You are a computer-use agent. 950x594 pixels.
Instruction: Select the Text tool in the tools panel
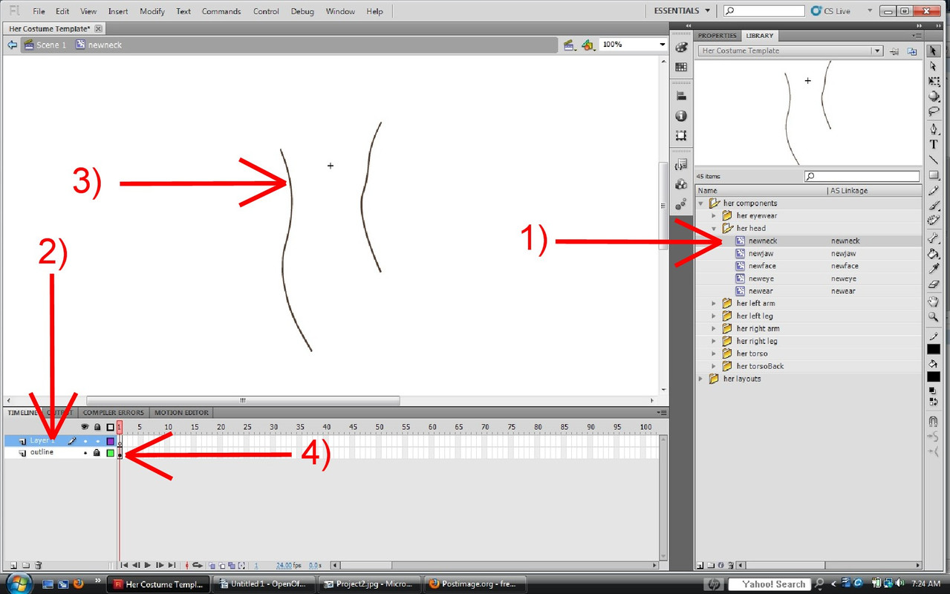click(934, 144)
